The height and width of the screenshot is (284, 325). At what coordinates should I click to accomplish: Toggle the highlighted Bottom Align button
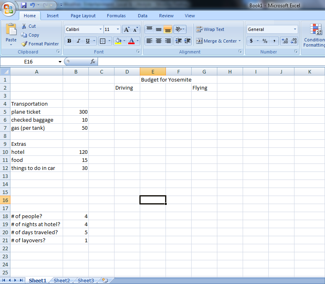[x=168, y=29]
